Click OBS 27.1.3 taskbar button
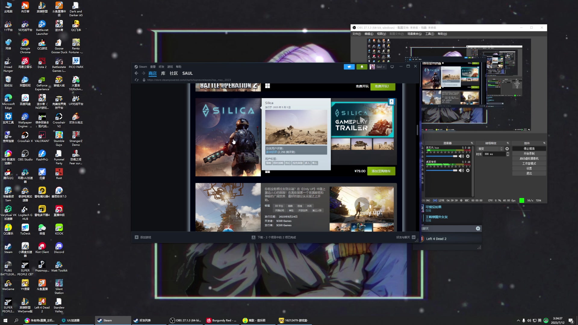The height and width of the screenshot is (325, 578). [186, 320]
